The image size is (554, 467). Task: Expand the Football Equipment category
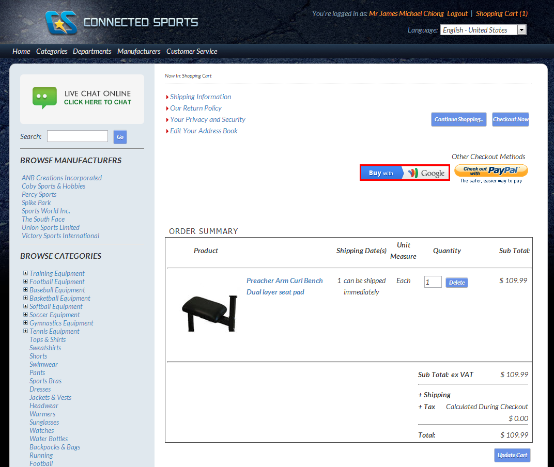25,282
